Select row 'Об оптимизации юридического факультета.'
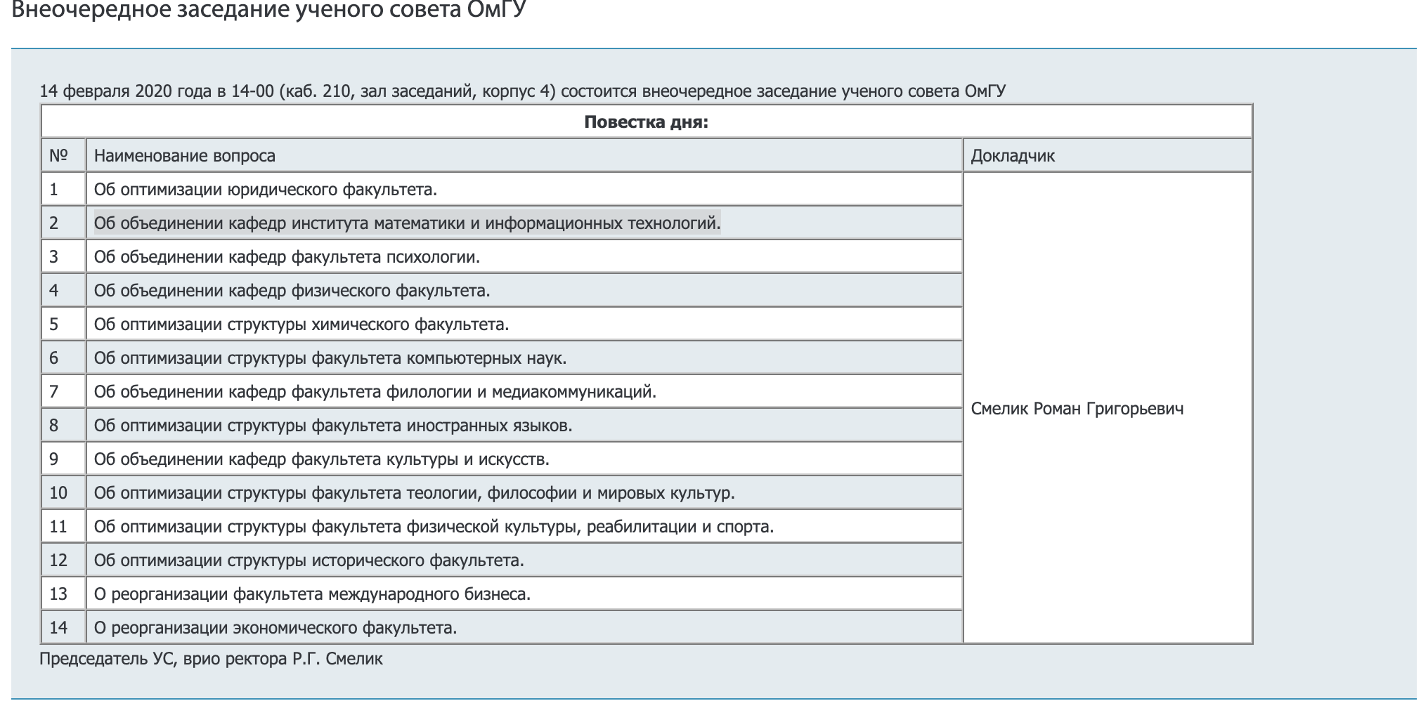Screen dimensions: 1421x701 (524, 189)
